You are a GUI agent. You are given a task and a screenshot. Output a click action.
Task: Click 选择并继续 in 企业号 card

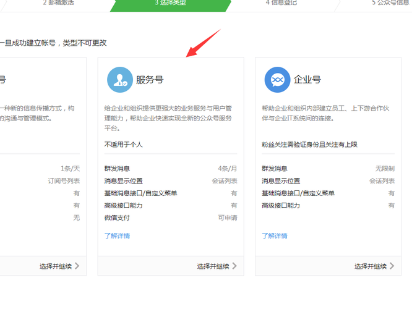[x=371, y=266]
